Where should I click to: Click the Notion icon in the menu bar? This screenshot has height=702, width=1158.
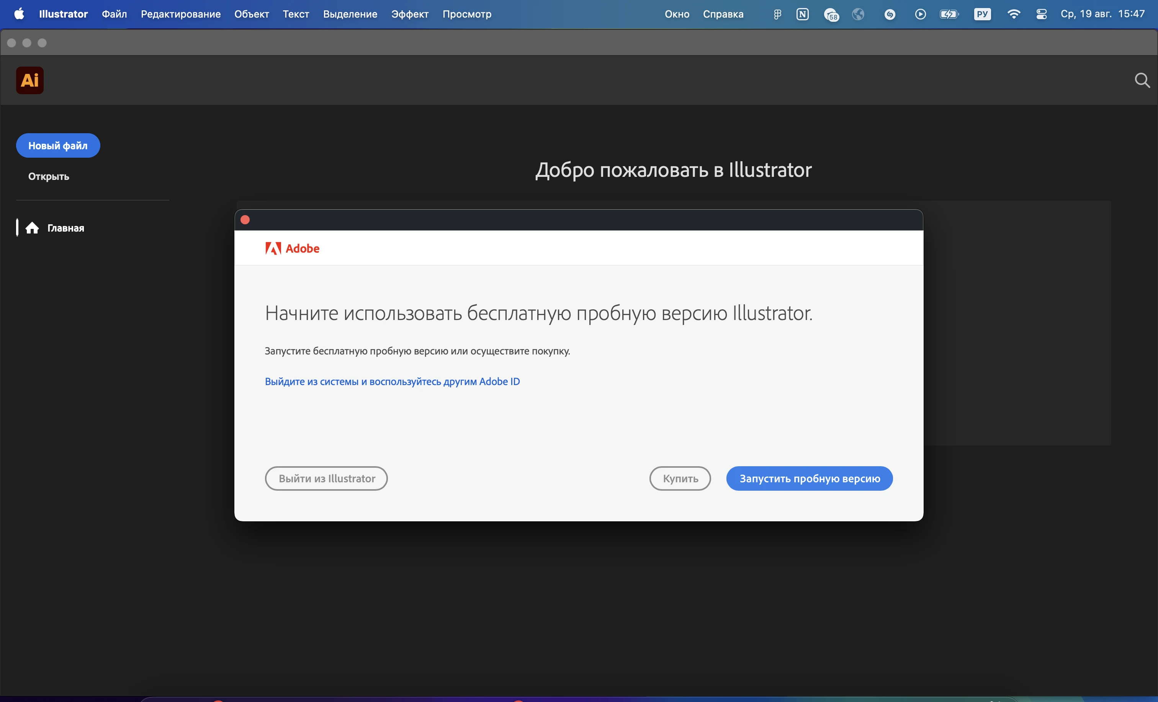tap(803, 14)
